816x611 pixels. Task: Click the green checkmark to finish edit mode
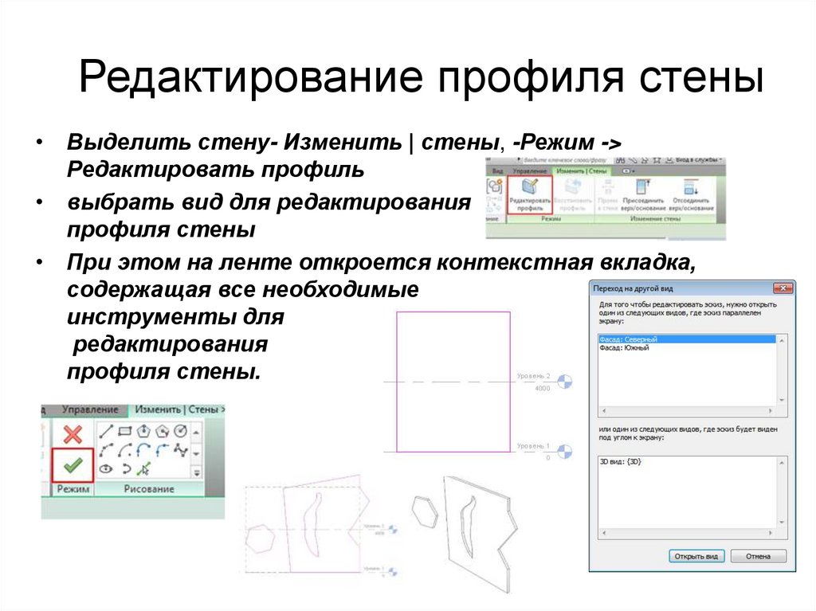(71, 464)
